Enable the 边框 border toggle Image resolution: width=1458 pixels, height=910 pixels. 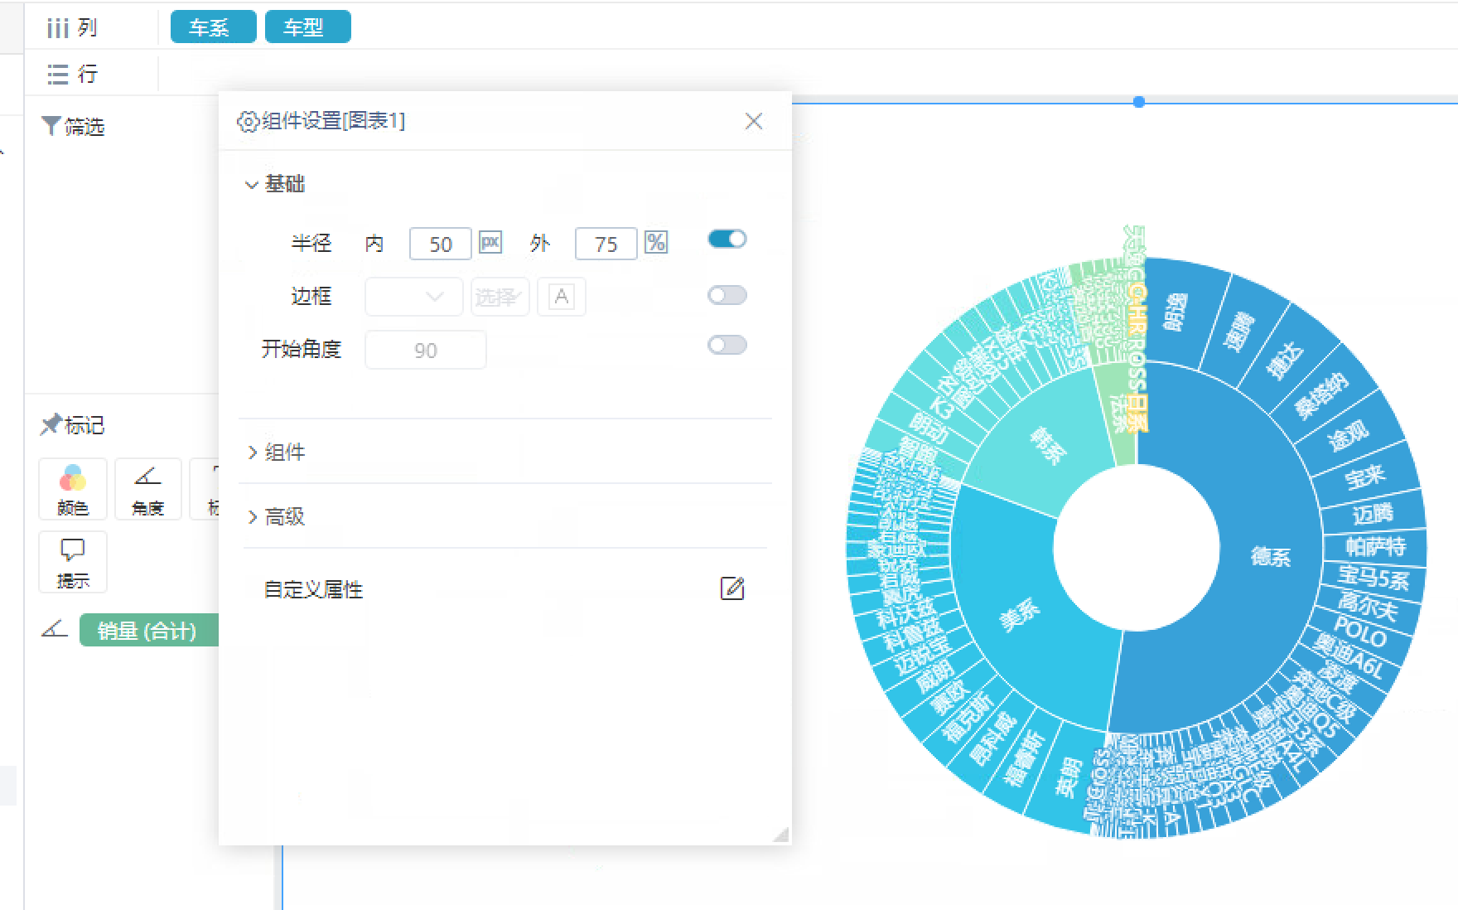point(727,296)
